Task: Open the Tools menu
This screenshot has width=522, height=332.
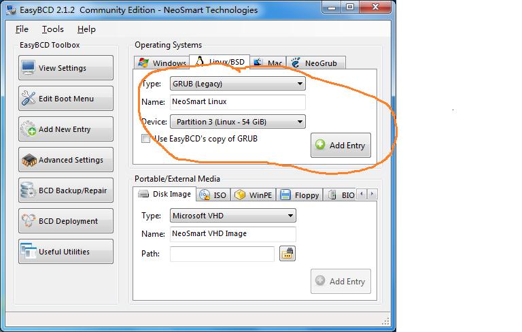Action: (x=52, y=29)
